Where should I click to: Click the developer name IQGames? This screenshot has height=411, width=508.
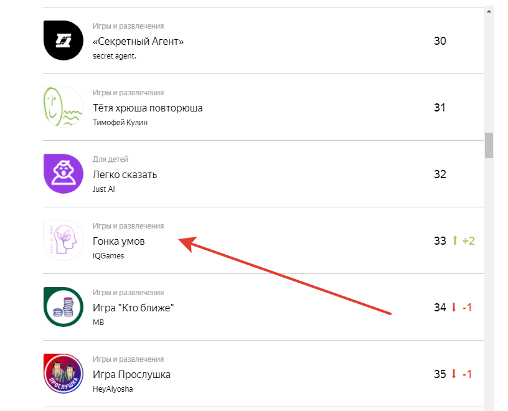[x=108, y=256]
